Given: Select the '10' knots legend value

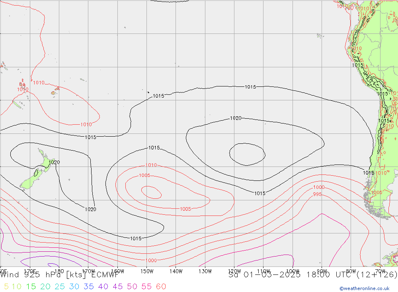Looking at the screenshot, I should click(x=16, y=287).
